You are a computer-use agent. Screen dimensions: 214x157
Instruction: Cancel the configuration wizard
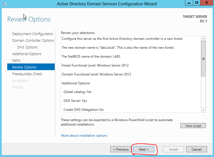[196, 149]
